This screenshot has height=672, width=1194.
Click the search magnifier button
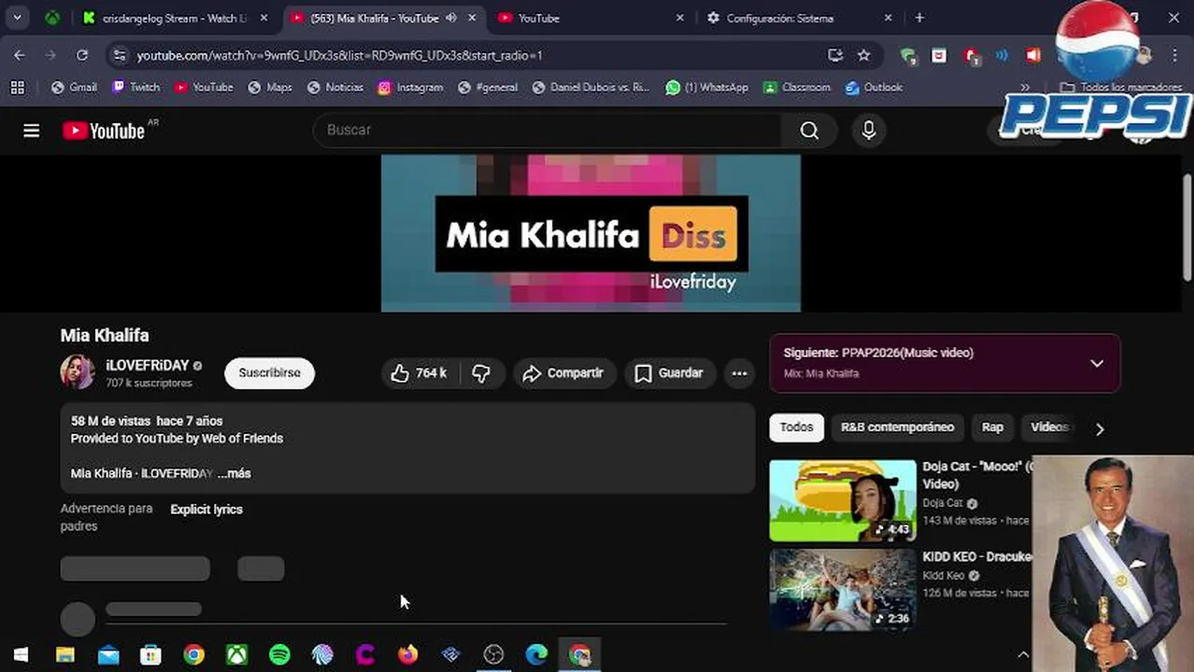[809, 131]
